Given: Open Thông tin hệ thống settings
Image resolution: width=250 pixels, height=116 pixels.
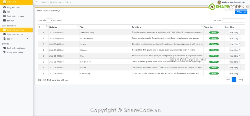Looking at the screenshot, I should (15, 52).
